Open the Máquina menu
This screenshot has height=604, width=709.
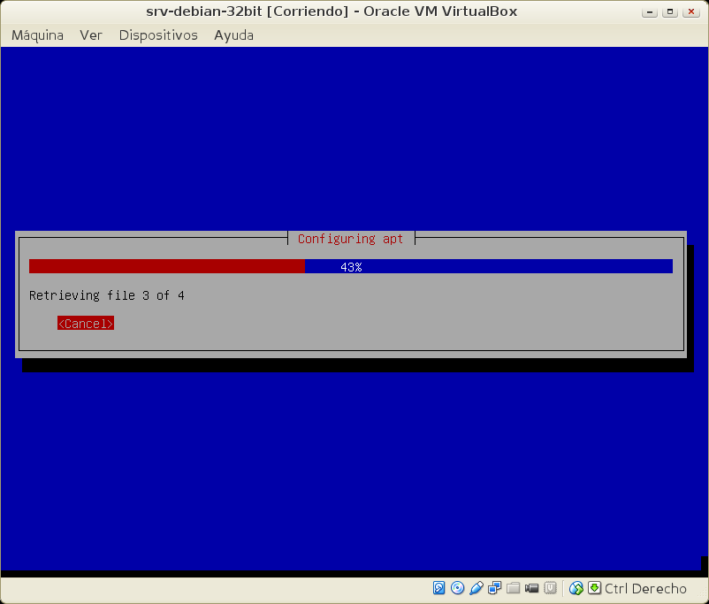pos(37,35)
